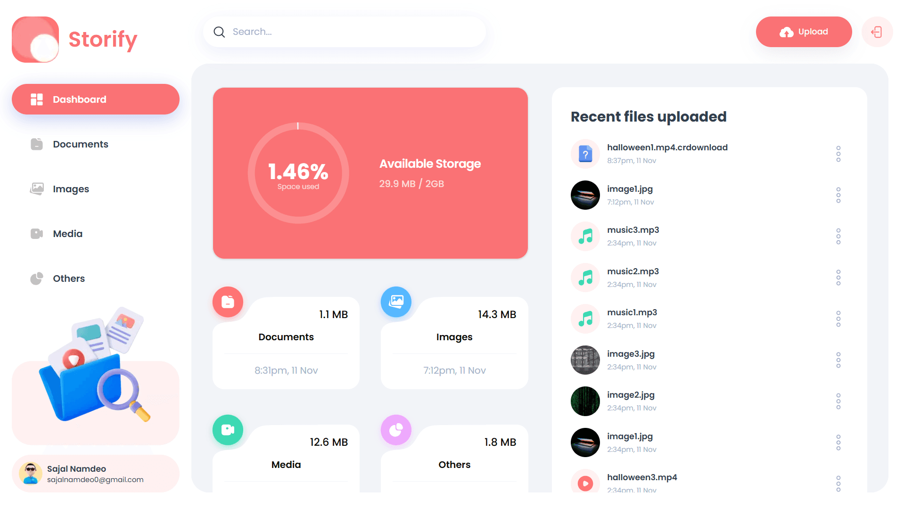Viewport: 904px width, 508px height.
Task: Click the circular storage usage progress ring
Action: click(298, 173)
